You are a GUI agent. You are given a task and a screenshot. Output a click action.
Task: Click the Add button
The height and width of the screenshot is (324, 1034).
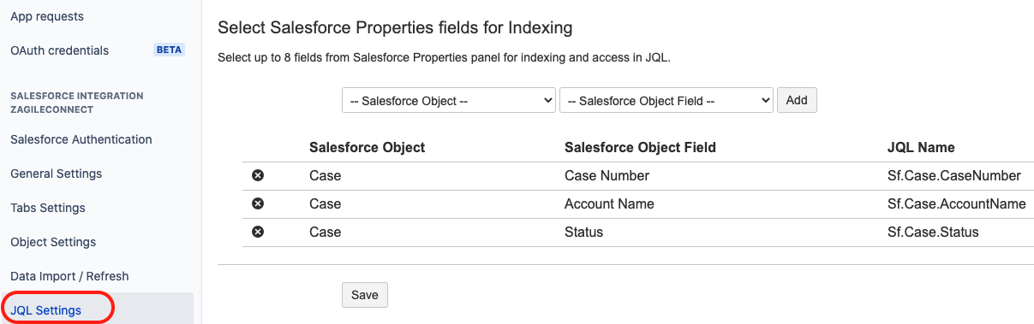(x=797, y=100)
